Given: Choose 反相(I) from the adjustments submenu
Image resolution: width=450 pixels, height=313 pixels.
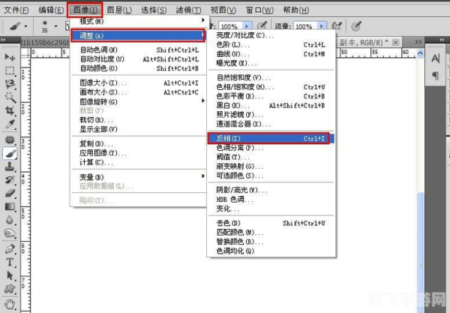Looking at the screenshot, I should [x=271, y=138].
